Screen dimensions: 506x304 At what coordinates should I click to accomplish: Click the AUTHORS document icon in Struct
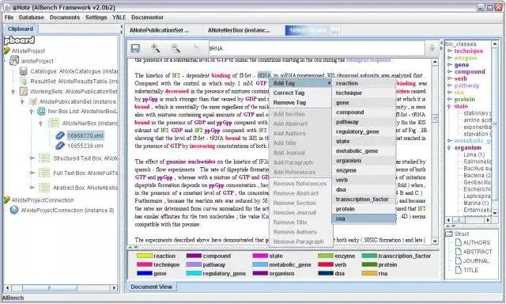coord(459,242)
